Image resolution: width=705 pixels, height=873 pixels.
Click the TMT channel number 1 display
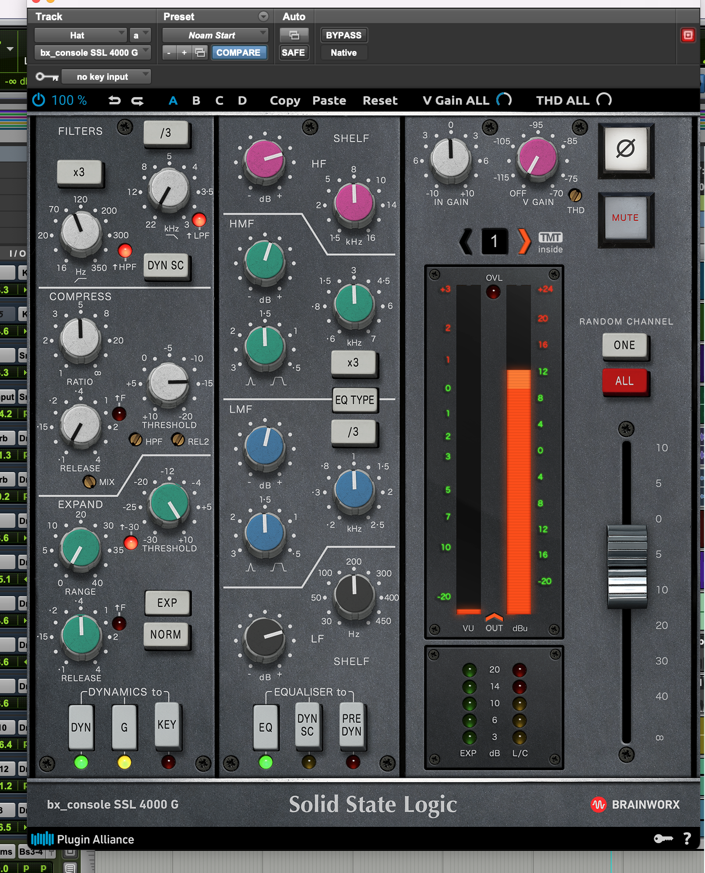(494, 241)
